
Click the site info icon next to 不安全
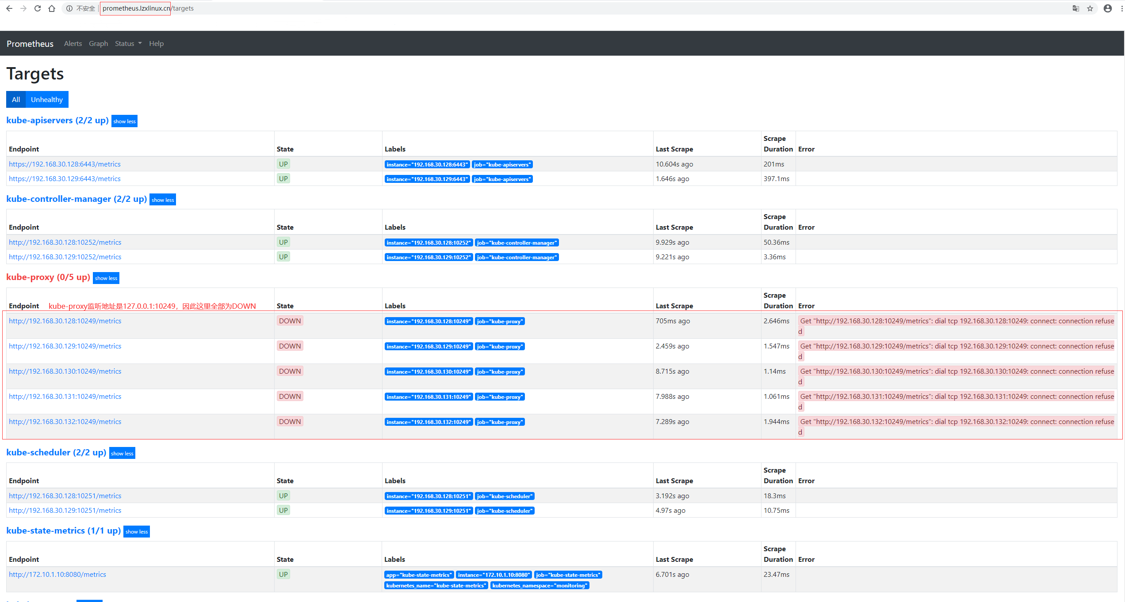[x=69, y=8]
